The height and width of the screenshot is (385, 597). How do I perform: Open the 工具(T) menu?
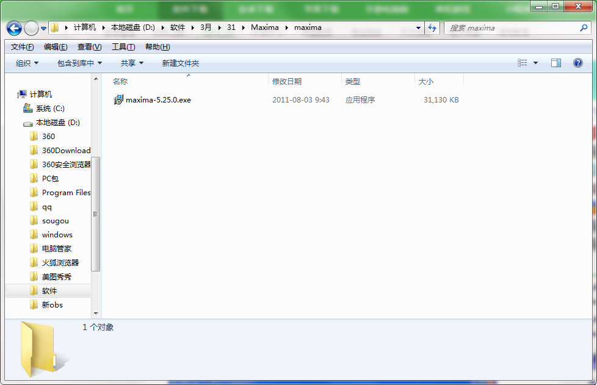(123, 47)
